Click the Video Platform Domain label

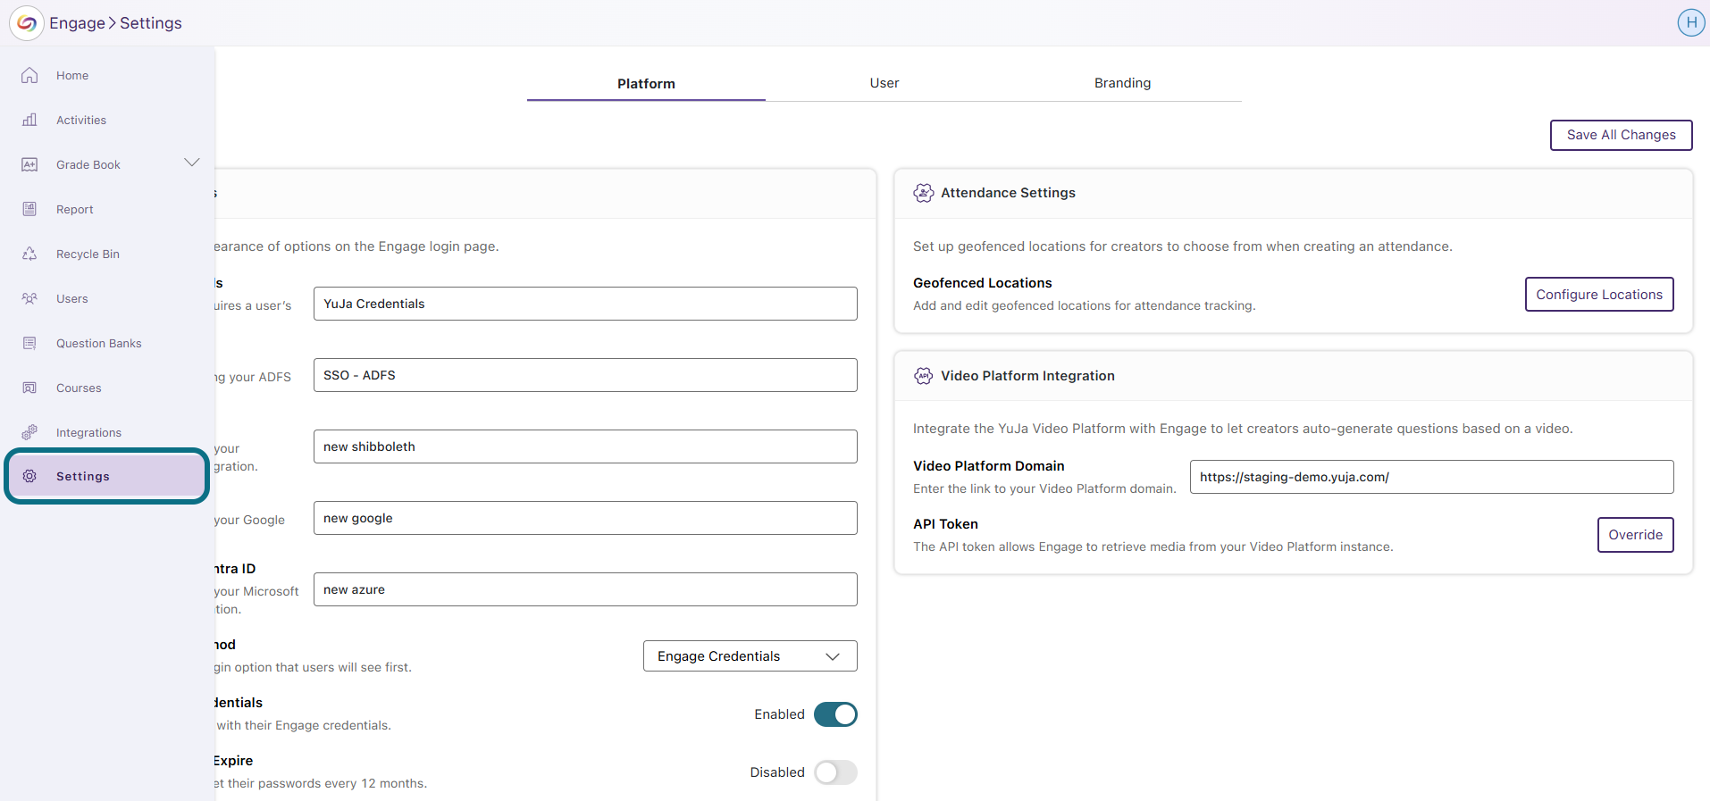[988, 466]
